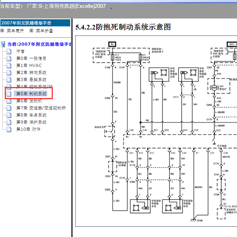The image size is (237, 237).
Task: Click the 第7章 变速器 page icon
Action: [9, 108]
